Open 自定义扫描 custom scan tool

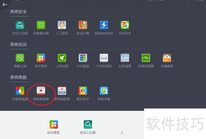[20, 25]
